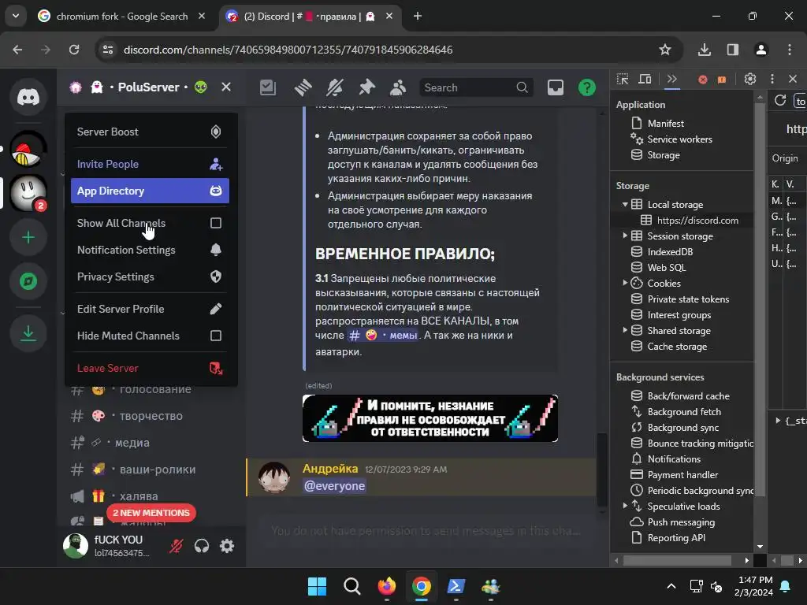Open the Discord inbox icon
807x605 pixels.
(x=556, y=87)
